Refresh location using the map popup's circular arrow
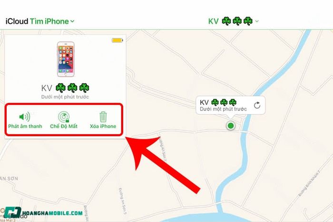This screenshot has width=333, height=222. [x=257, y=105]
